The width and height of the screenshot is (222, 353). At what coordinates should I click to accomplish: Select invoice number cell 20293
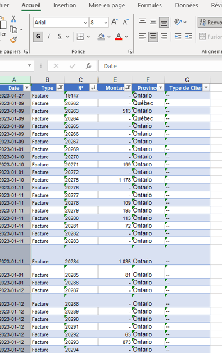point(81,342)
